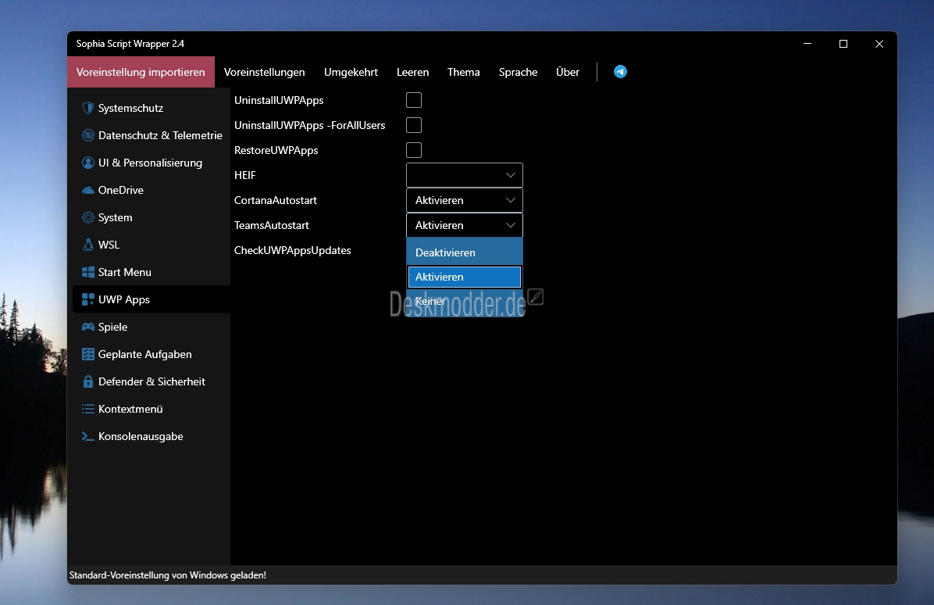Open the Telegram link icon
This screenshot has width=934, height=605.
pyautogui.click(x=620, y=72)
